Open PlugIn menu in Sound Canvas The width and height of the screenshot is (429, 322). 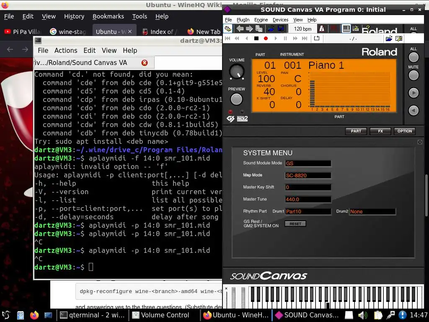pos(243,20)
